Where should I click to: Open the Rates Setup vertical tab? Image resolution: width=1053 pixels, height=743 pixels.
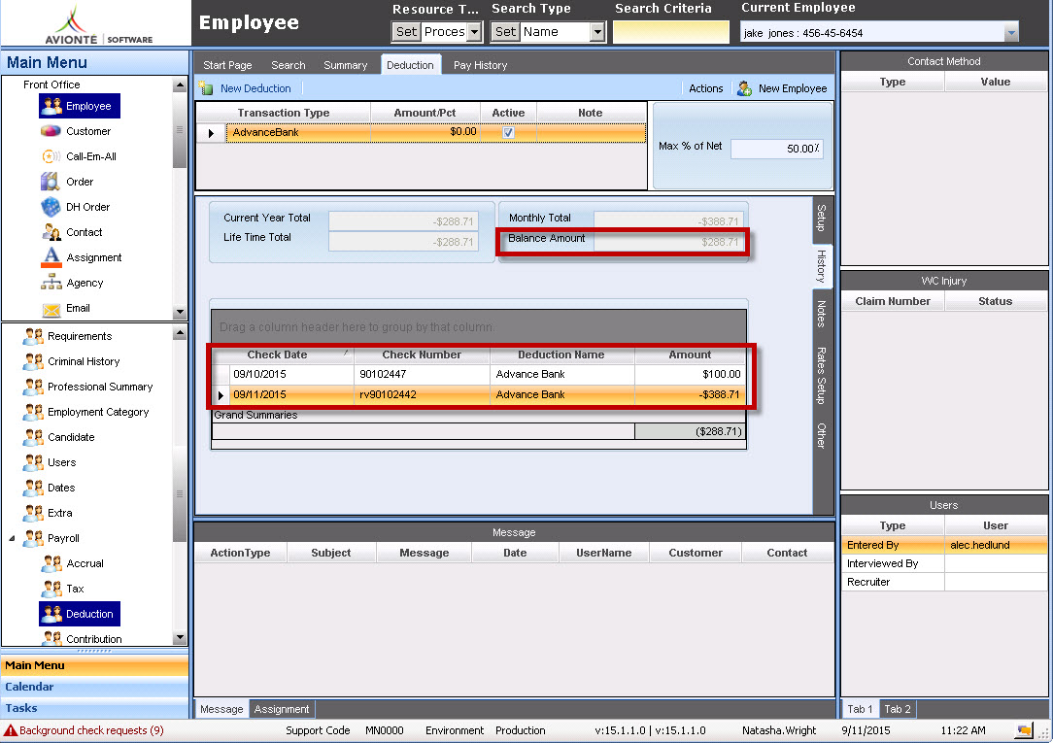[x=822, y=376]
